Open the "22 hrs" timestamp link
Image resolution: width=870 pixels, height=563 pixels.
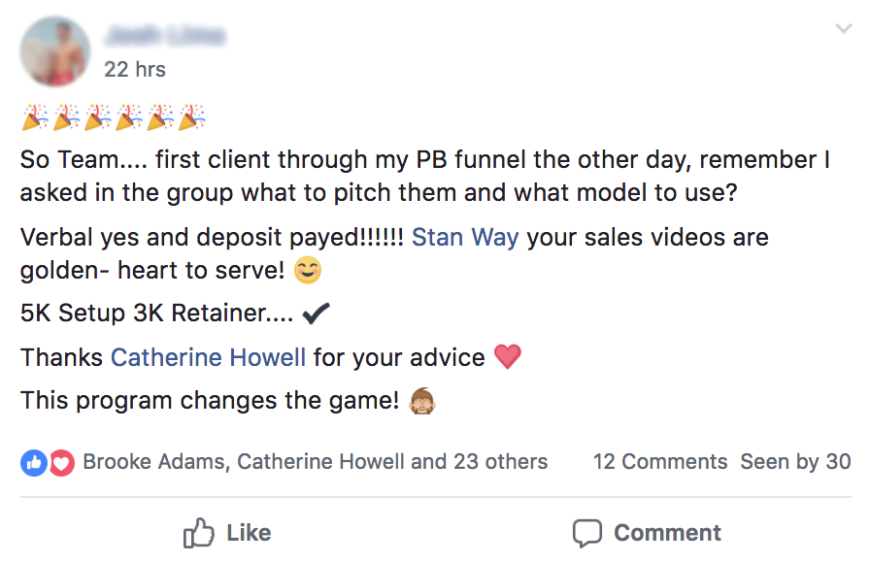(135, 70)
